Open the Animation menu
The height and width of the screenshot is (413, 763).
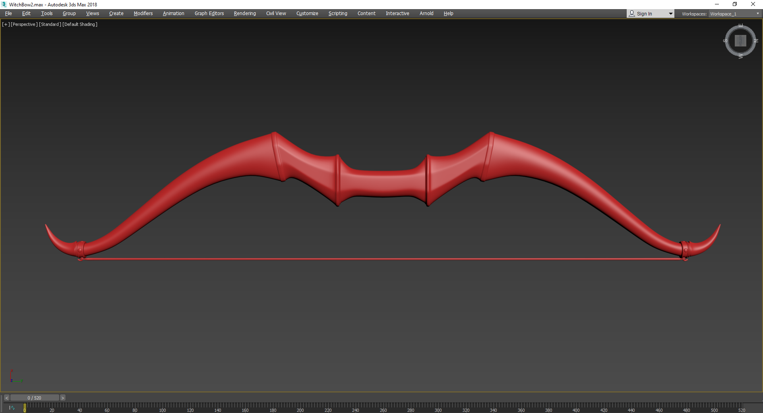[x=174, y=14]
